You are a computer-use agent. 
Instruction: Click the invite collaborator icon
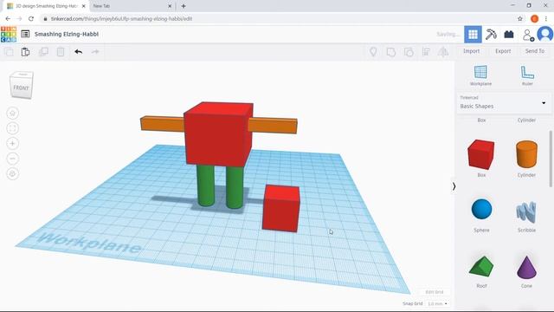(528, 35)
